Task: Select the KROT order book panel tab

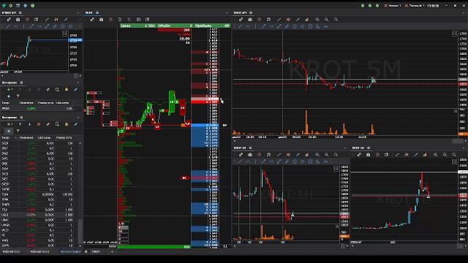Action: [89, 13]
